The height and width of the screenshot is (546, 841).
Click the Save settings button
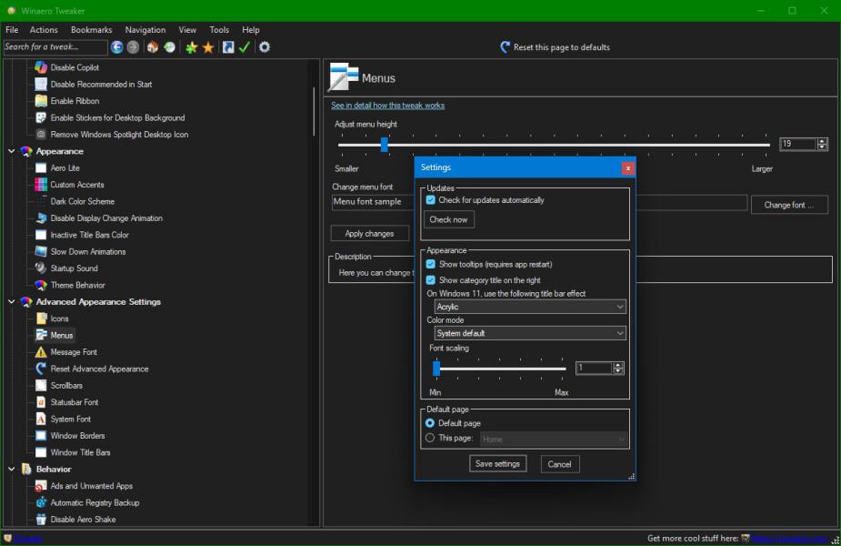(x=497, y=464)
